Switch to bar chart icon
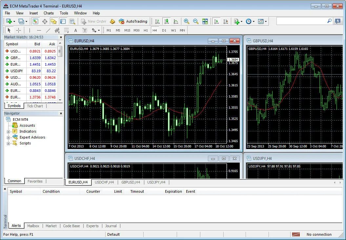Screen dimensions: 346x240 (157, 21)
